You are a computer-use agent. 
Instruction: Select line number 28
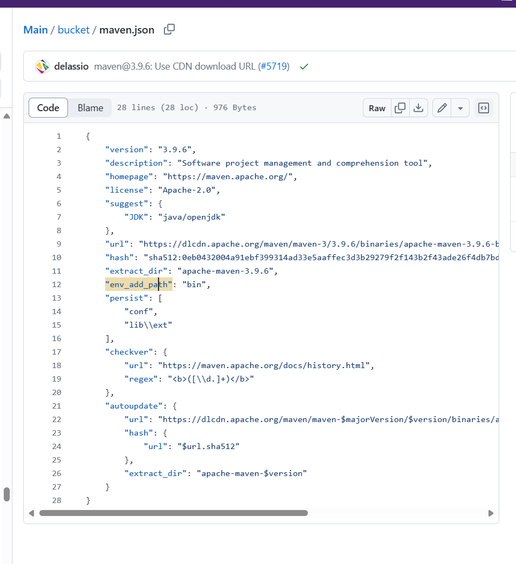(x=57, y=500)
